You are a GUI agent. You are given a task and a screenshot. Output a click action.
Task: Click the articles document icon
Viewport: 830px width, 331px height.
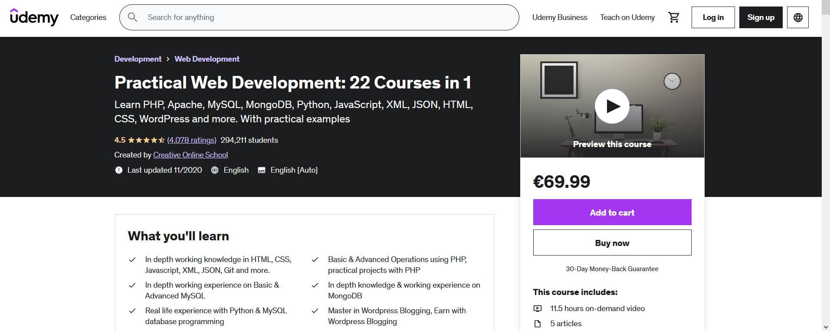tap(538, 324)
